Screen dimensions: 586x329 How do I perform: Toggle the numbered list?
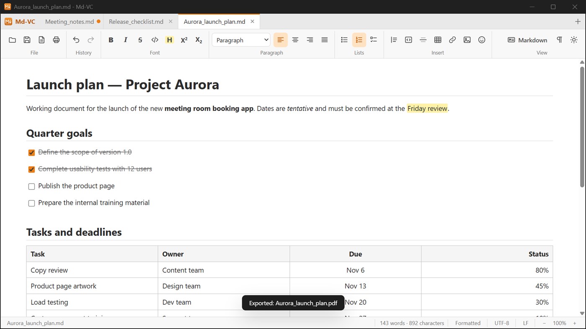click(359, 40)
